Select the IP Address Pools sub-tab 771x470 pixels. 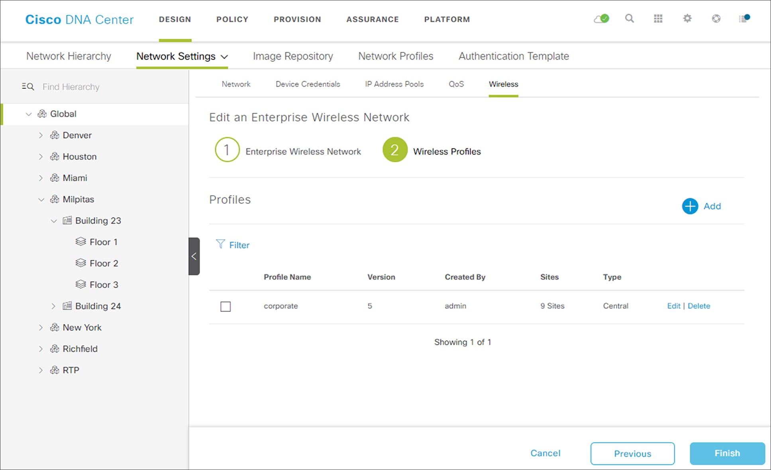point(394,84)
